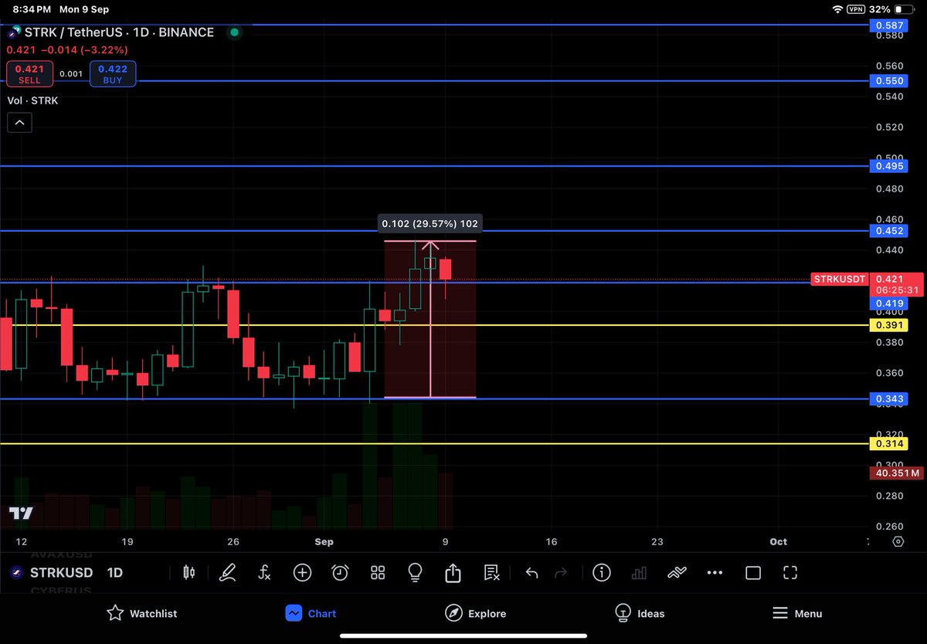Screen dimensions: 927x644
Task: Create an alert with the alarm clock icon
Action: [340, 572]
